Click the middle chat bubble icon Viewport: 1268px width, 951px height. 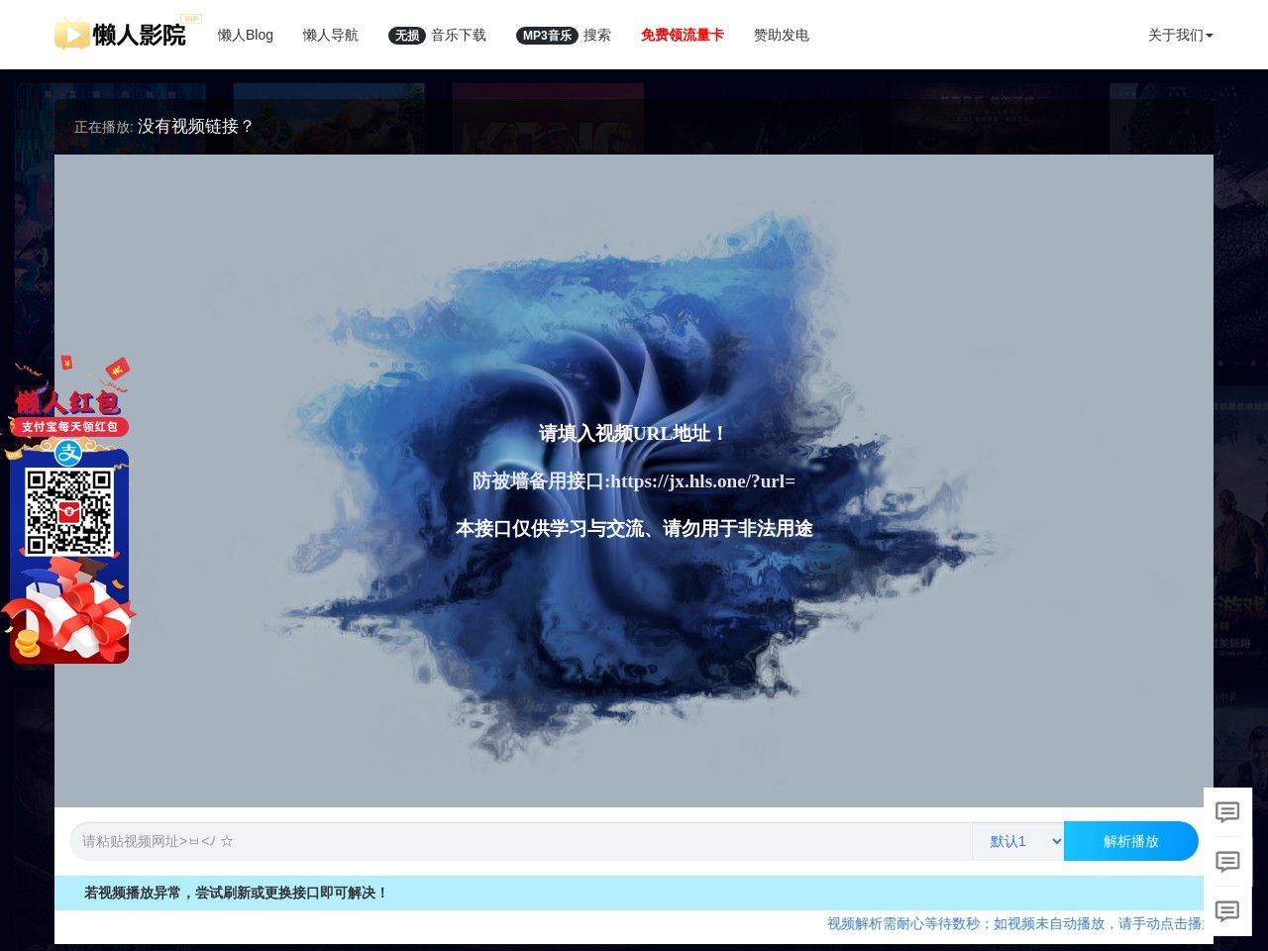pos(1227,862)
